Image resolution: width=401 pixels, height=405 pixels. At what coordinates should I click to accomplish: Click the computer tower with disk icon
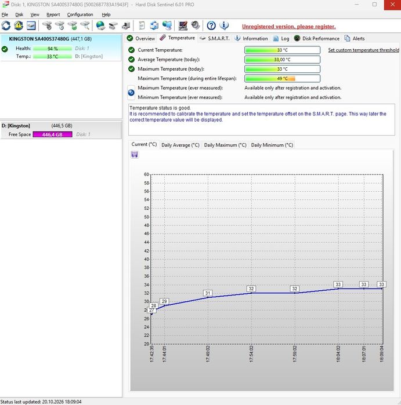126,25
